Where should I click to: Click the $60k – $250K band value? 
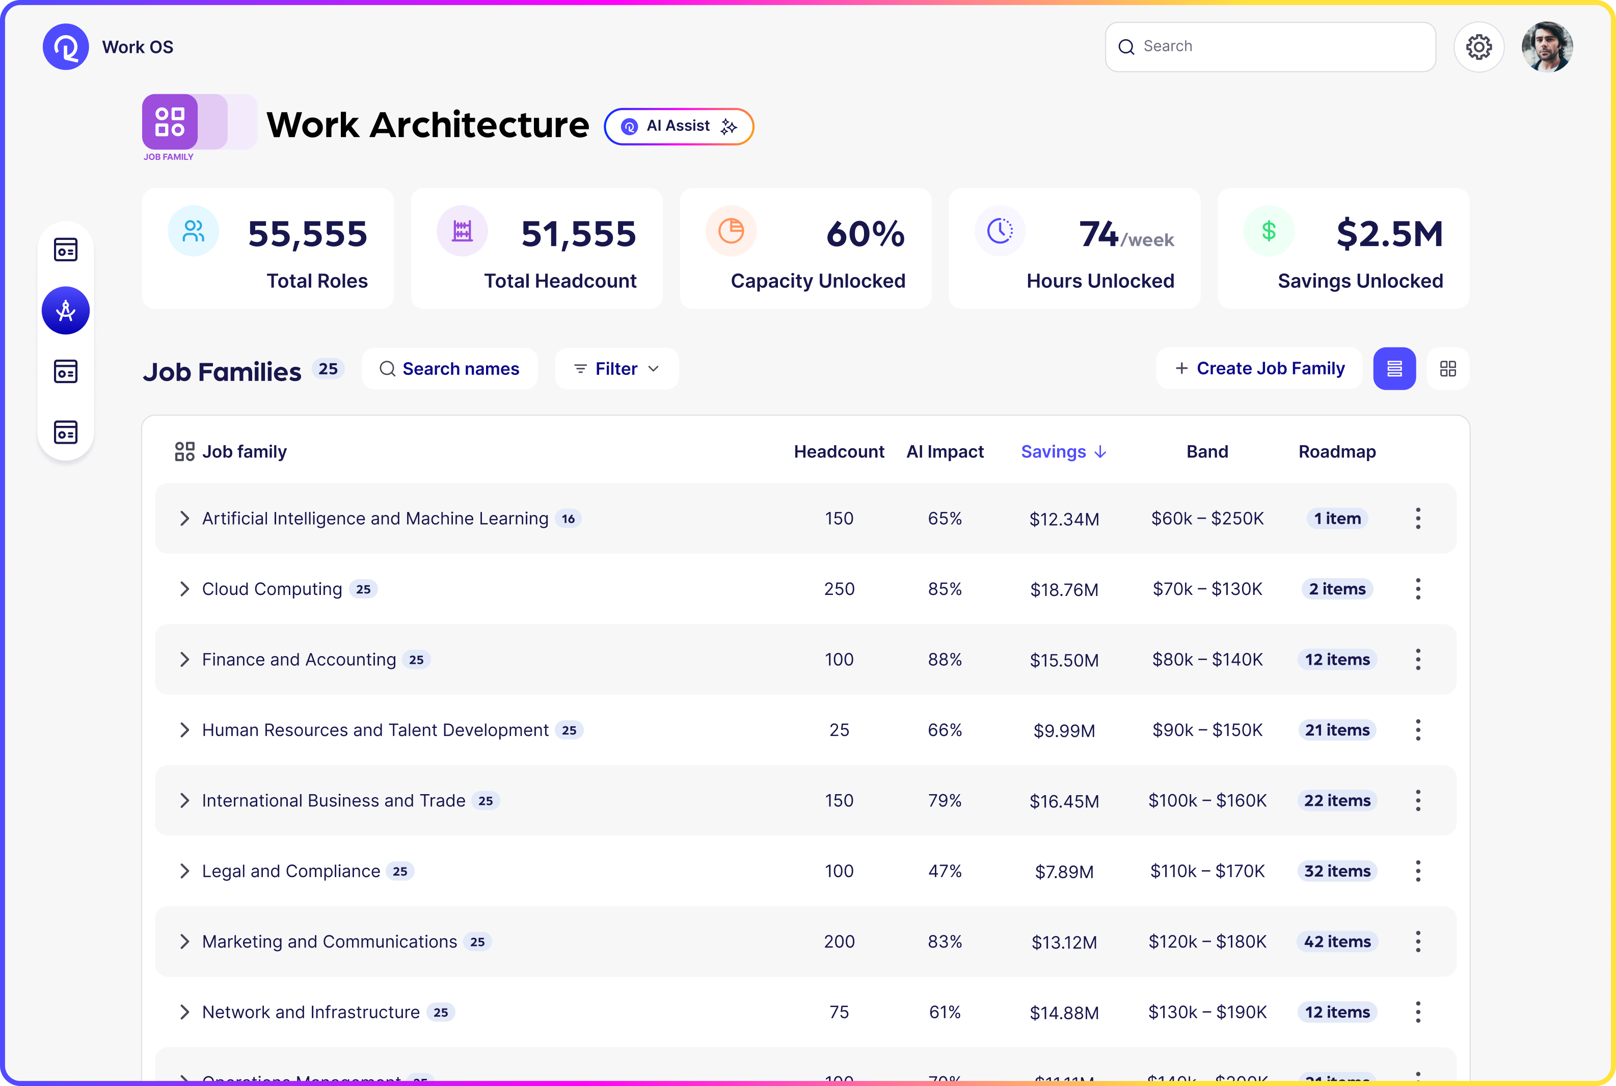tap(1207, 519)
